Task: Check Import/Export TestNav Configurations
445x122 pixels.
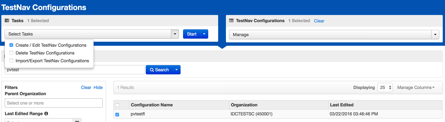Action: coord(11,61)
